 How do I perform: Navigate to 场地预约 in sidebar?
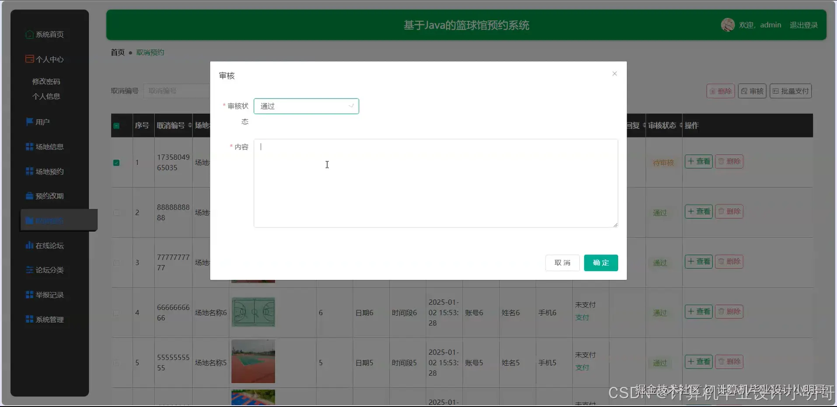point(48,171)
